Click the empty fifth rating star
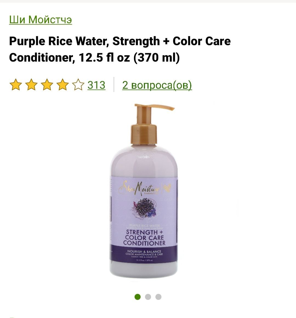 [x=78, y=85]
